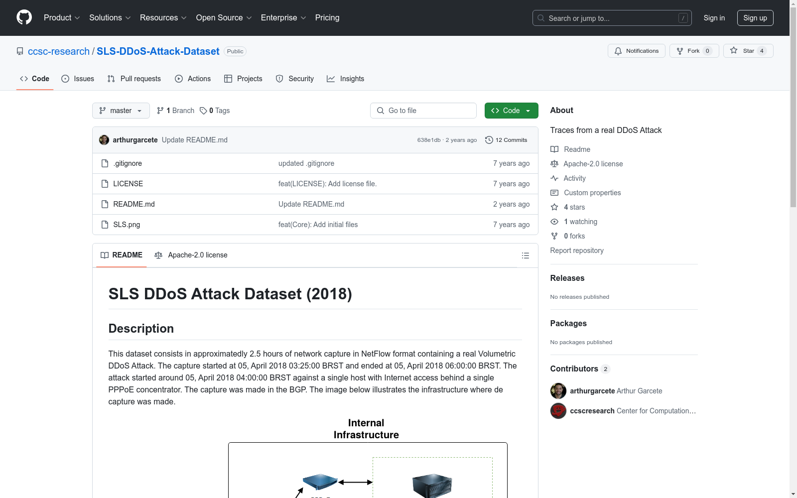Open the Contributors heading link
This screenshot has height=498, width=797.
[x=580, y=369]
